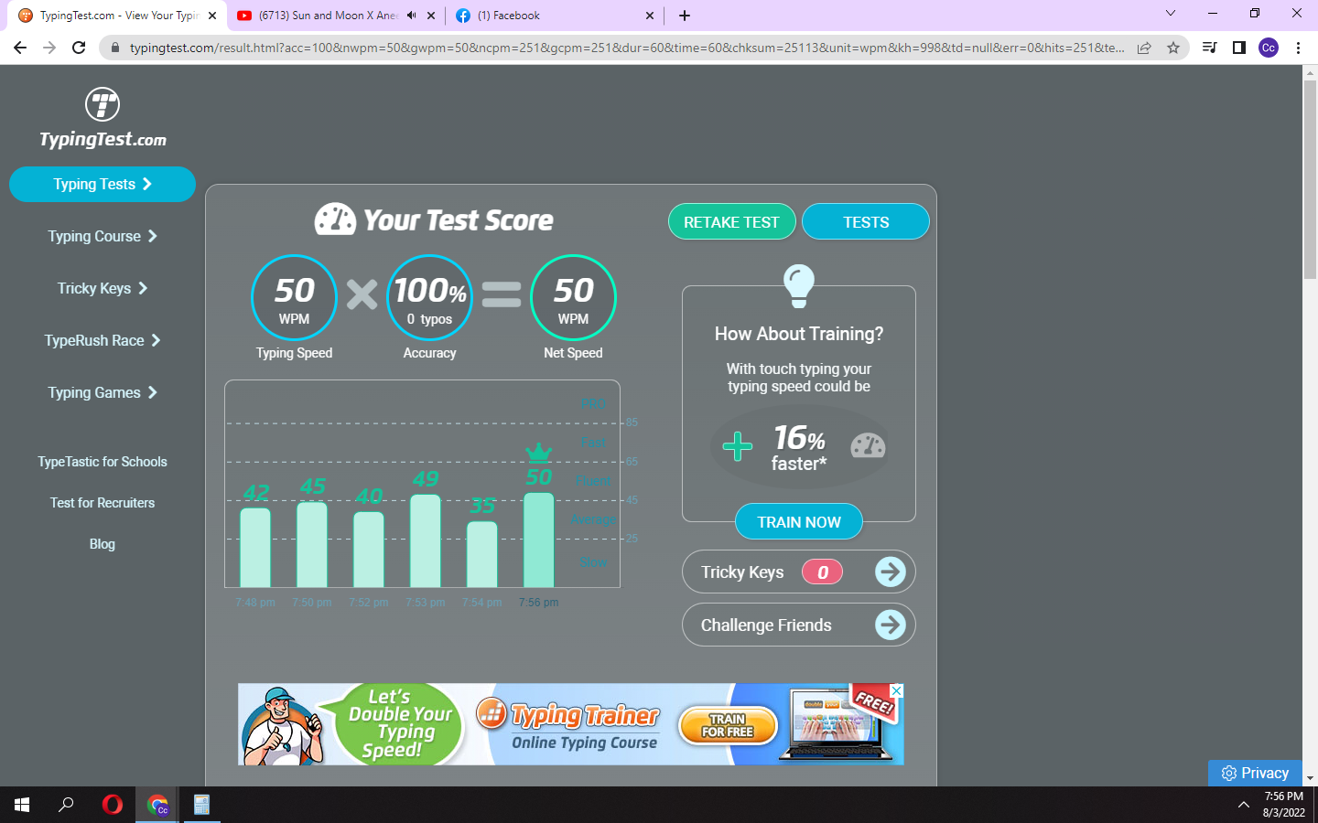Open TypeTastic for Schools link

click(103, 462)
